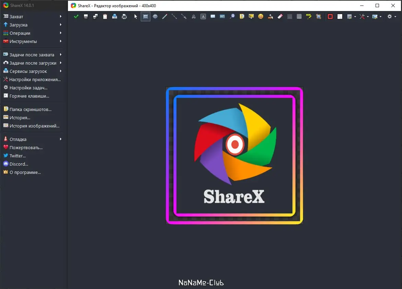Open the История window
The height and width of the screenshot is (289, 402).
point(32,118)
